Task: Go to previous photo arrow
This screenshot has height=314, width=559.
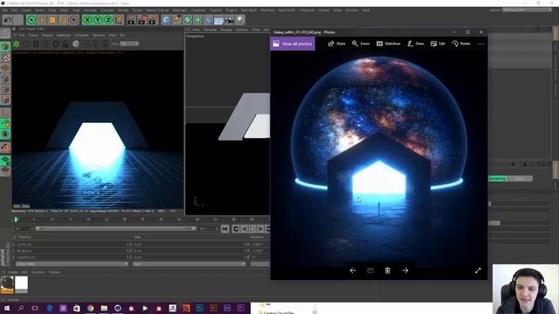Action: [x=353, y=270]
